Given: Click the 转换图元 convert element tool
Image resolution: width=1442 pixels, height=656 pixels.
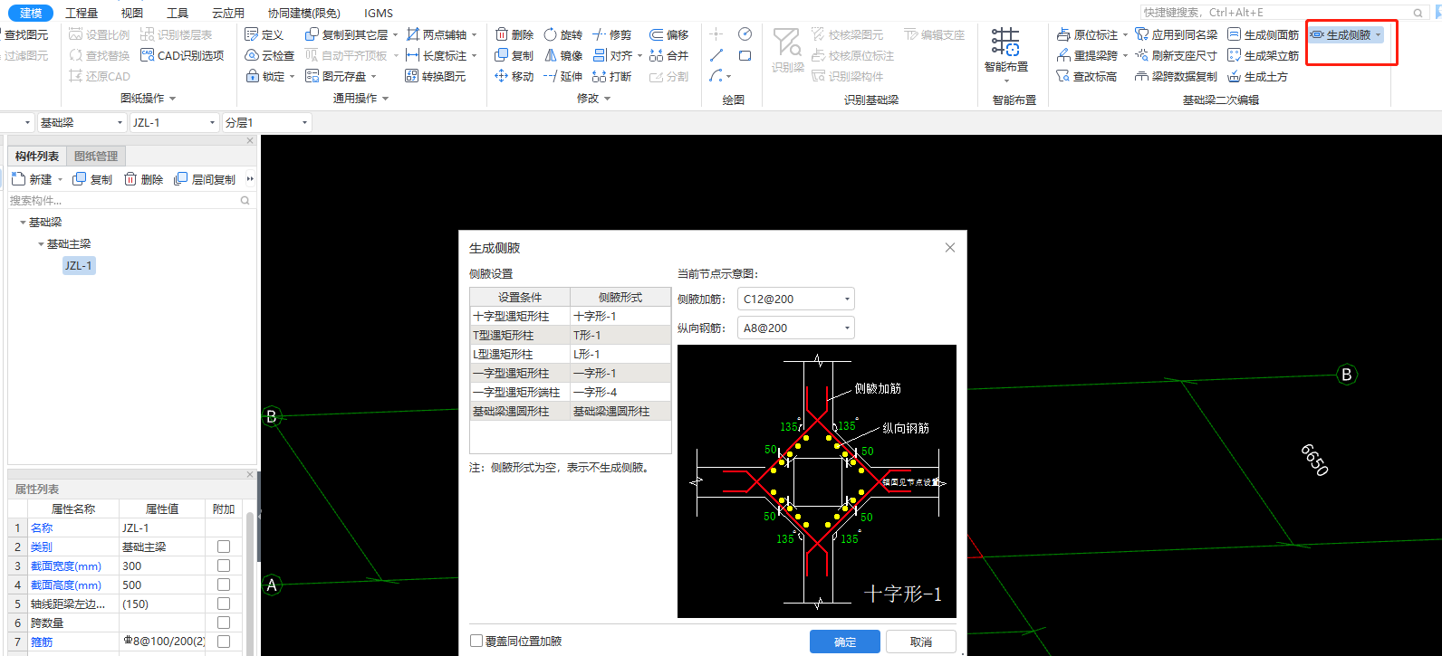Looking at the screenshot, I should (437, 76).
